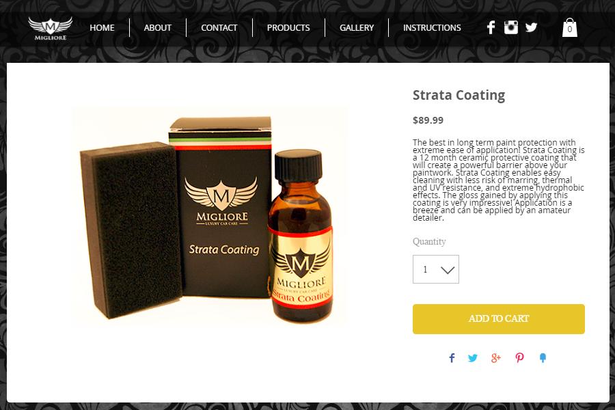Viewport: 615px width, 410px height.
Task: Open the header Instagram icon
Action: tap(510, 27)
